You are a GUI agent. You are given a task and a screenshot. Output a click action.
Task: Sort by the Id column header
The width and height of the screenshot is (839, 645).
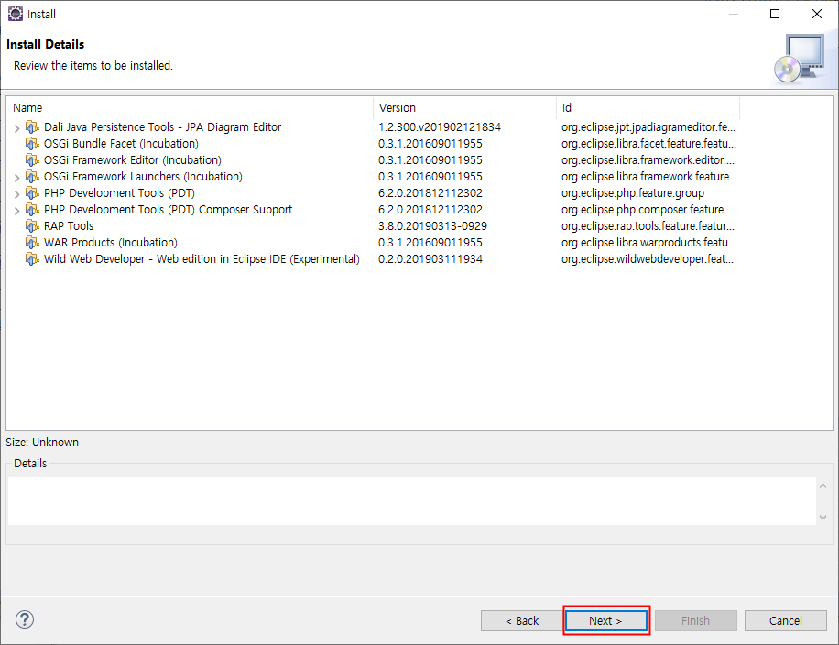pos(648,107)
